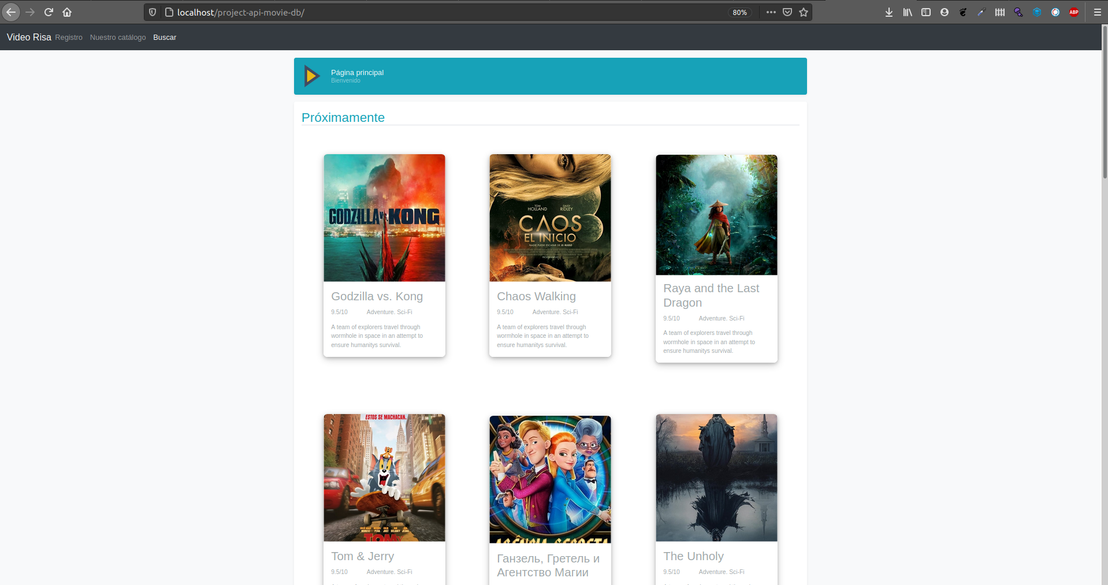Open tracking protection shield icon
The height and width of the screenshot is (585, 1108).
click(x=153, y=12)
